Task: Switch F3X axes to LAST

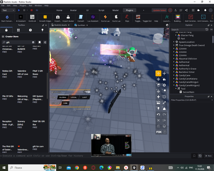Action: point(85,97)
